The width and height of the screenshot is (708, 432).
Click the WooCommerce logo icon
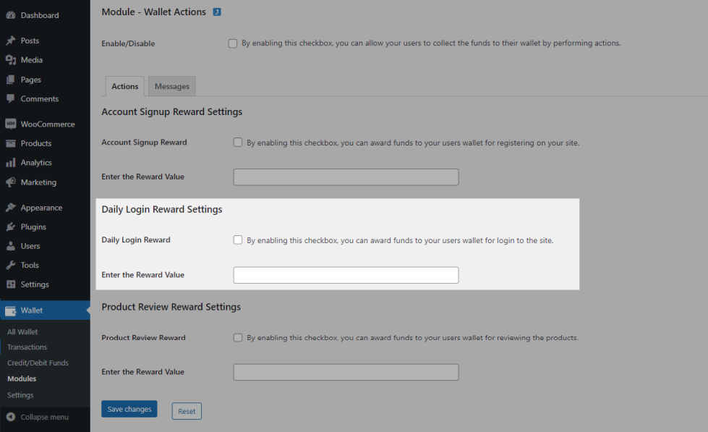point(11,124)
